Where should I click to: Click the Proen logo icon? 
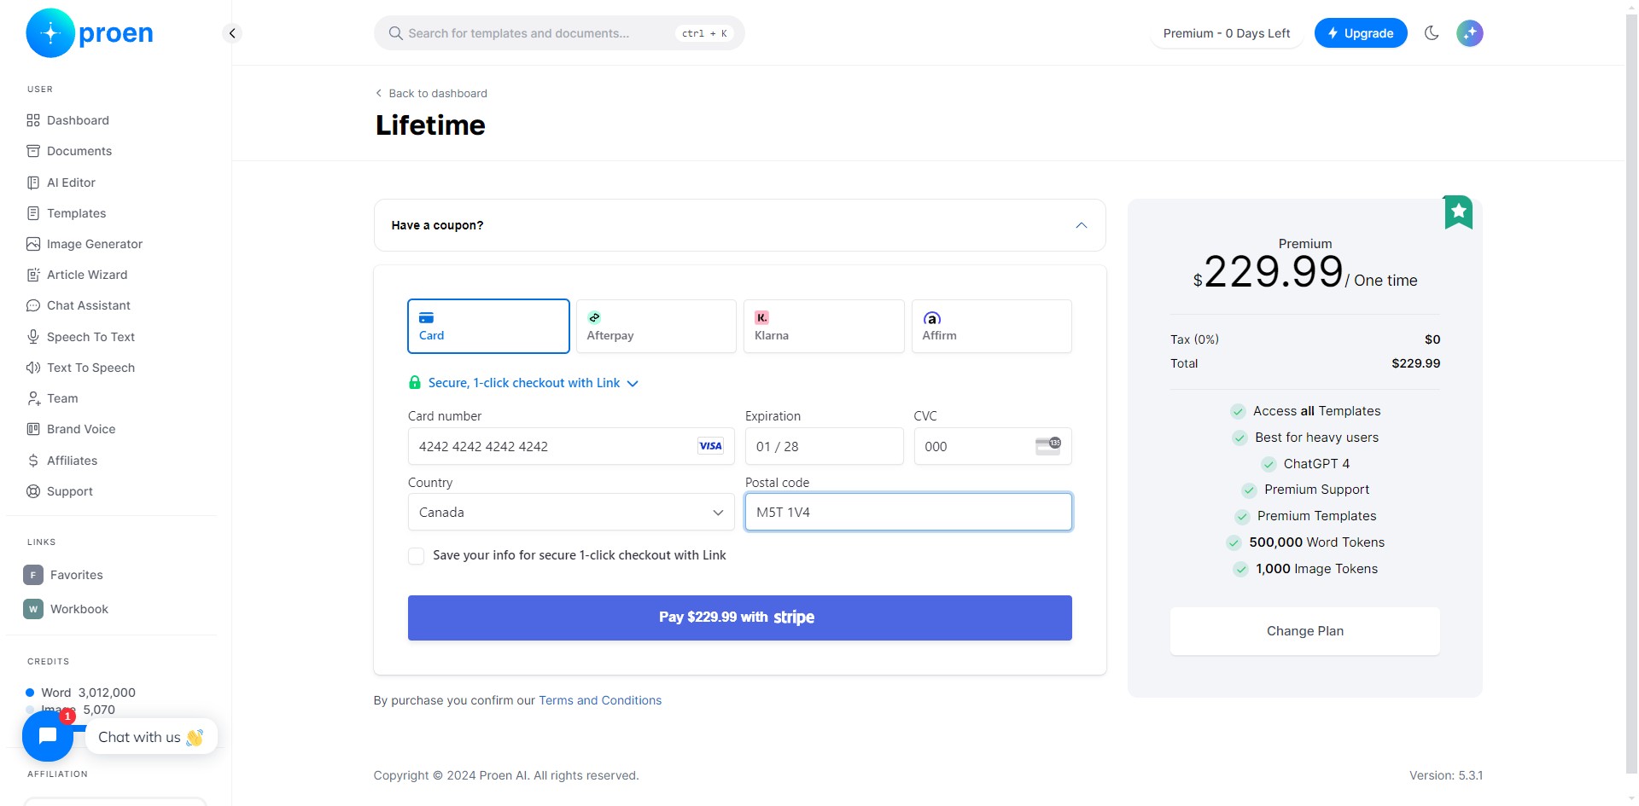(x=50, y=33)
